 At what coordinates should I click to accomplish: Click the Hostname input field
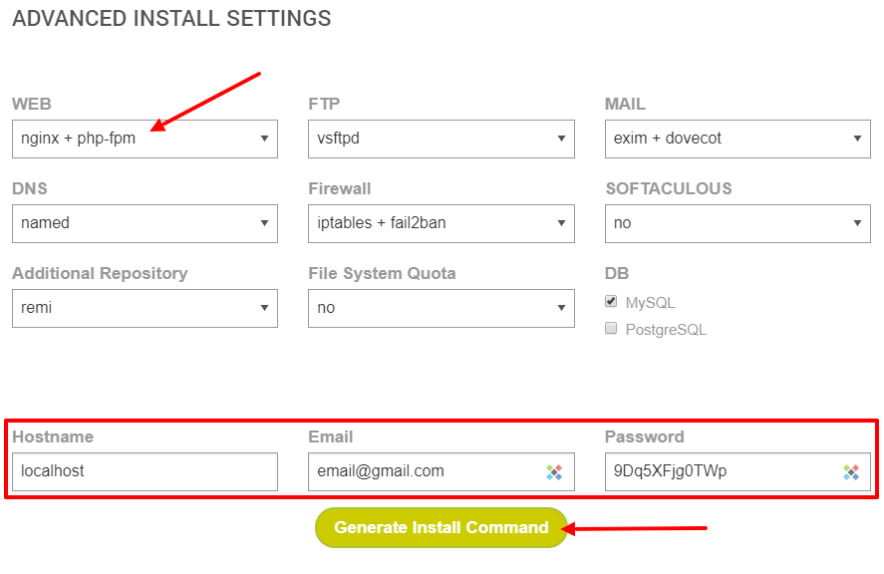pos(145,471)
